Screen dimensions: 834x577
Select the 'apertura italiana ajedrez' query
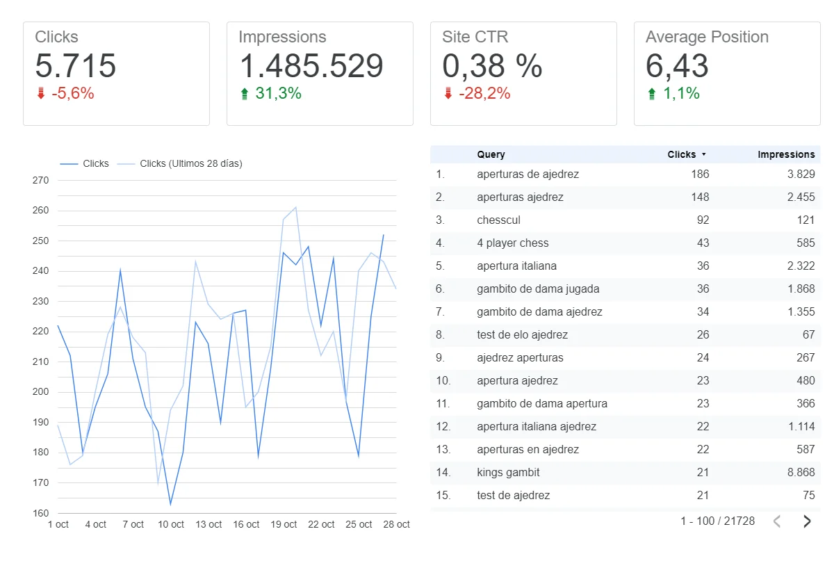(x=537, y=427)
